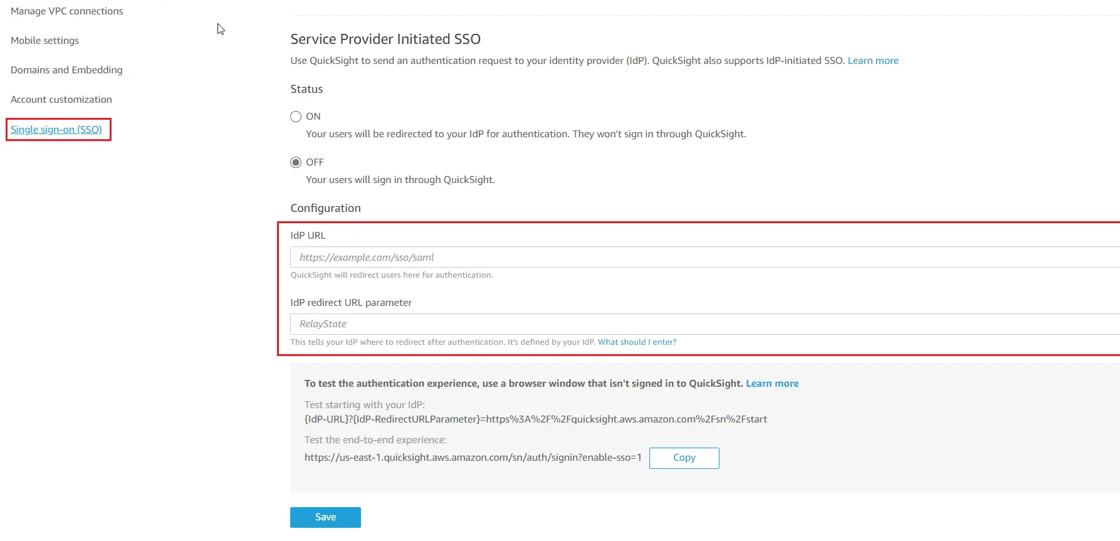Viewport: 1120px width, 541px height.
Task: Go to Domains and Embedding
Action: [x=66, y=70]
